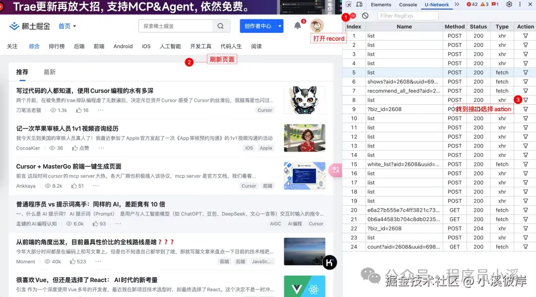The height and width of the screenshot is (297, 536).
Task: Focus the Filter RegExp input
Action: click(408, 16)
